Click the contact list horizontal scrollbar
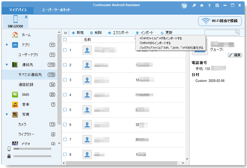 [x=121, y=163]
